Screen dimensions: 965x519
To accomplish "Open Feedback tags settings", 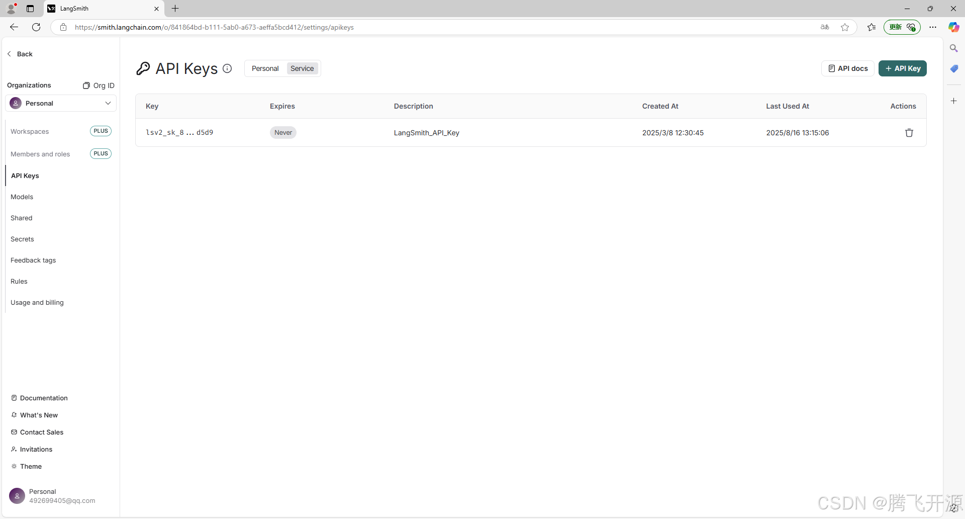I will 33,260.
